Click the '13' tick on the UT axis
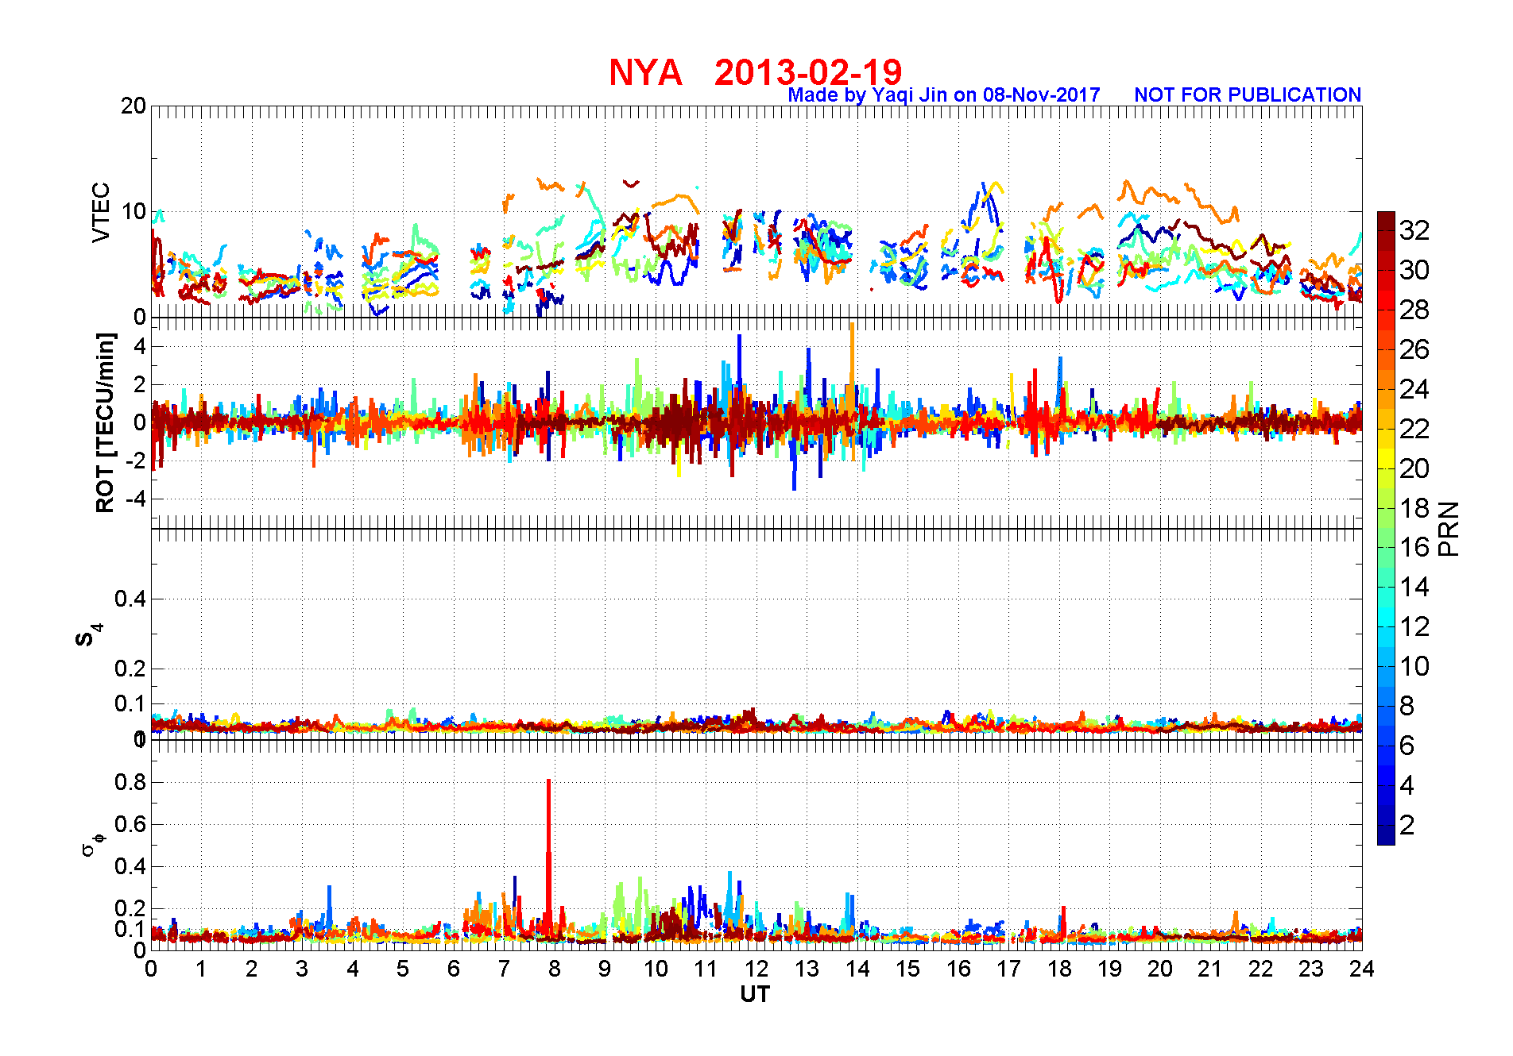 click(x=807, y=969)
